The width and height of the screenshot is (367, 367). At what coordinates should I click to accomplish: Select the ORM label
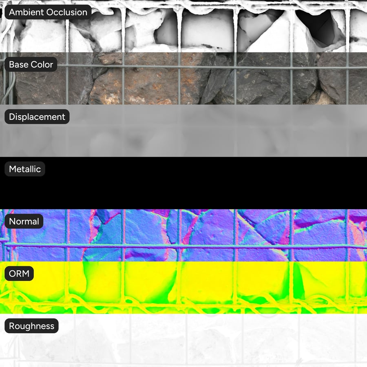click(19, 273)
